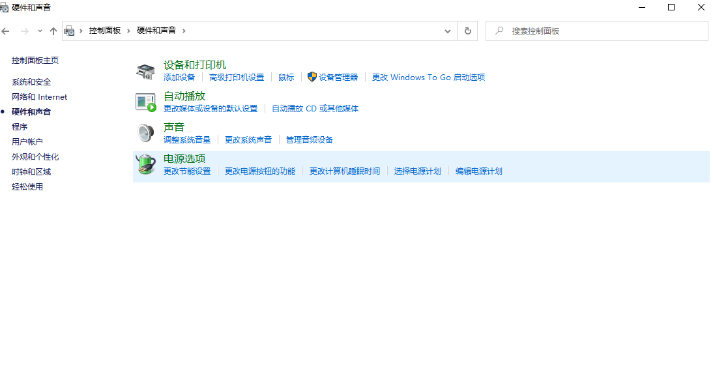Click the refresh button in address bar

tap(467, 31)
